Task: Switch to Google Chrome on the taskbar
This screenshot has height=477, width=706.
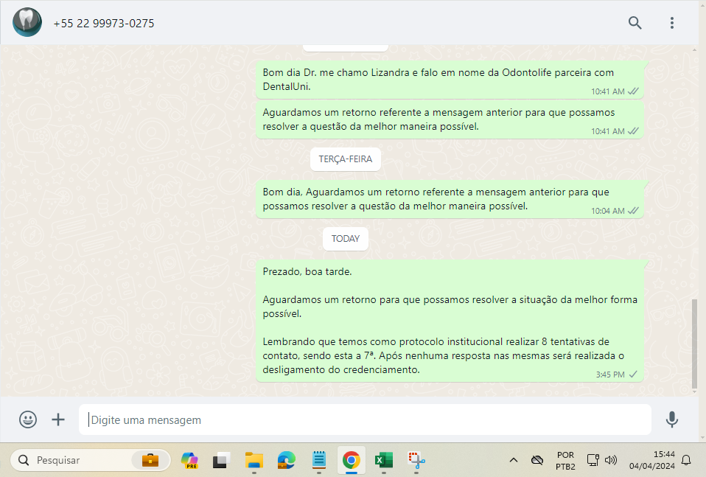Action: [x=352, y=460]
